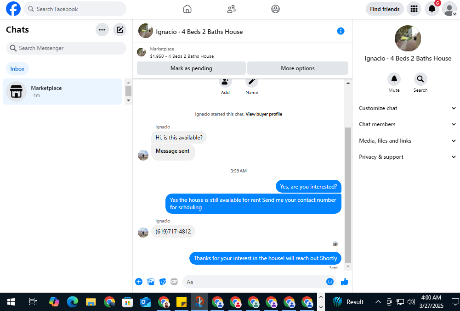Click Mark as pending button
Viewport: 460px width, 311px height.
click(191, 68)
